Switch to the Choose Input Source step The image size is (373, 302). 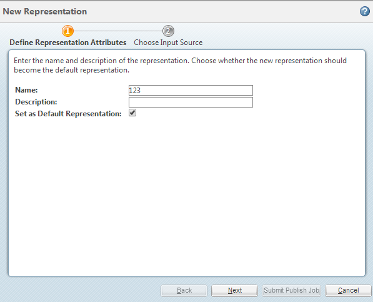(168, 43)
